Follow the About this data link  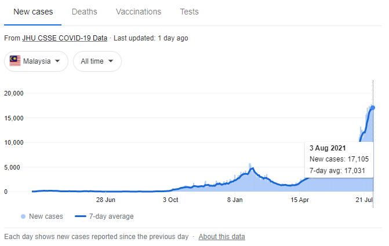[x=221, y=237]
